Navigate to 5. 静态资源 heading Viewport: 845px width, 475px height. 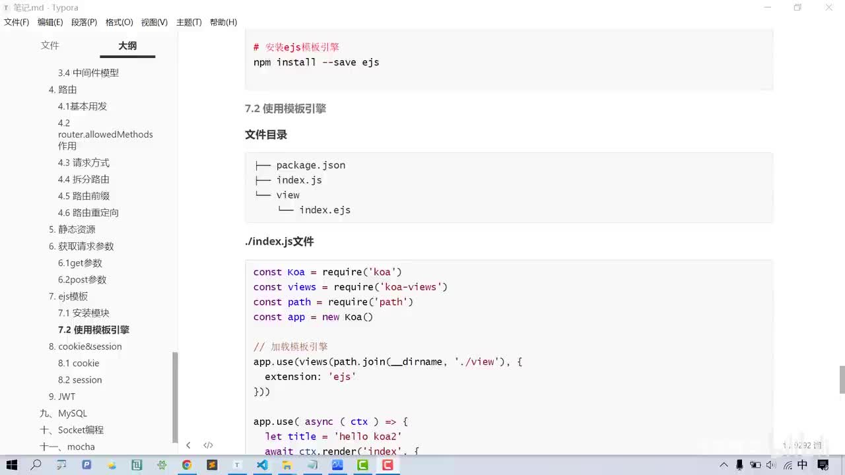[72, 230]
